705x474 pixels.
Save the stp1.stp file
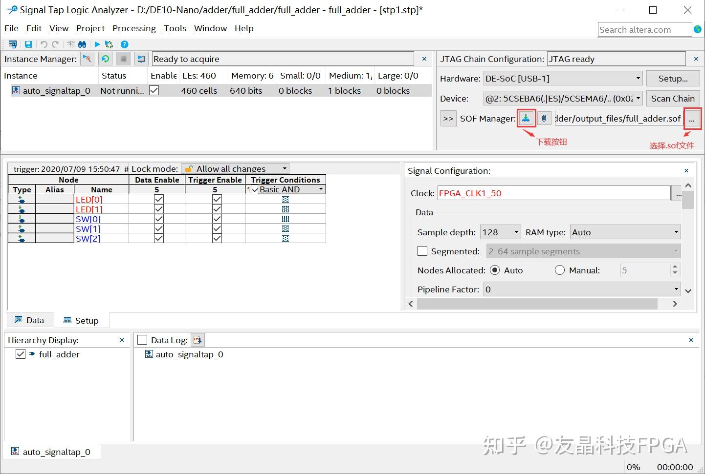pos(28,44)
